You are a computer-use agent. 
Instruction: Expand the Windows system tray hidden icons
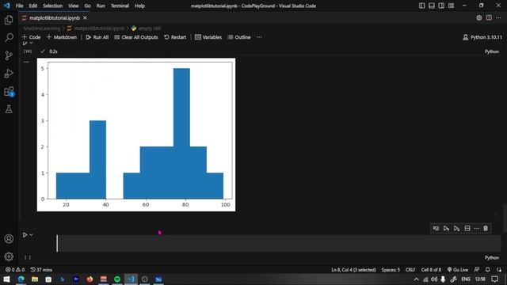click(416, 279)
